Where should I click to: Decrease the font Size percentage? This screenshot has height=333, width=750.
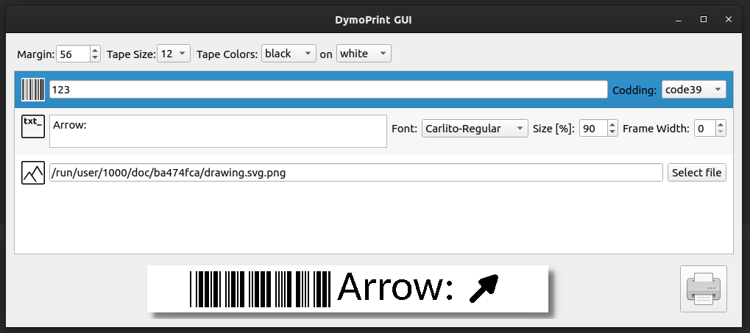[x=612, y=132]
